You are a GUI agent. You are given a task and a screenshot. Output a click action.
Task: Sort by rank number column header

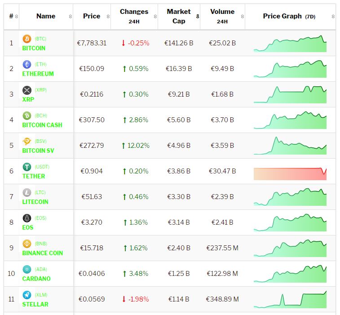[x=11, y=16]
